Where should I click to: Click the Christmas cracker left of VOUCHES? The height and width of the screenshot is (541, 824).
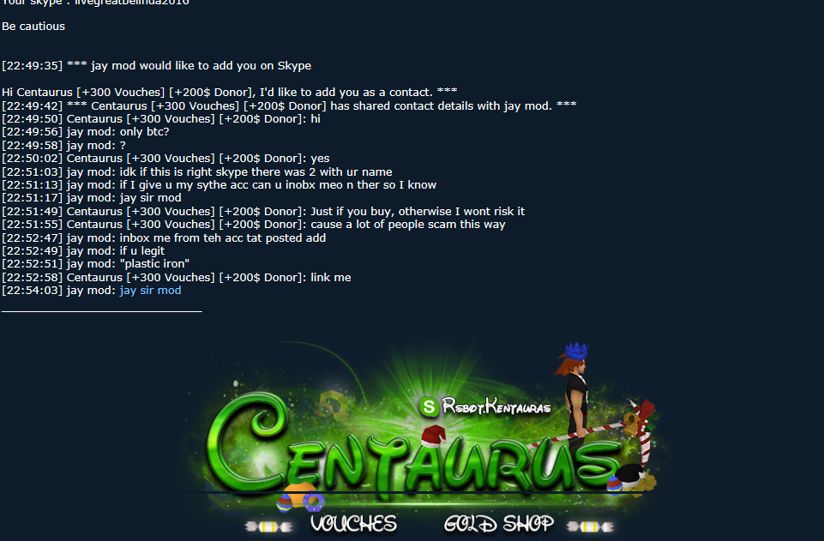click(x=268, y=526)
